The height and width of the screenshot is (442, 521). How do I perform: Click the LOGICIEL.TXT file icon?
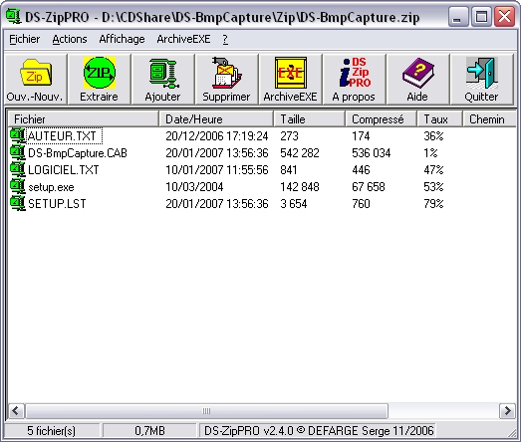click(17, 169)
